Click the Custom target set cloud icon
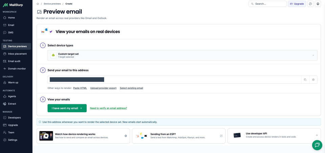 point(53,55)
